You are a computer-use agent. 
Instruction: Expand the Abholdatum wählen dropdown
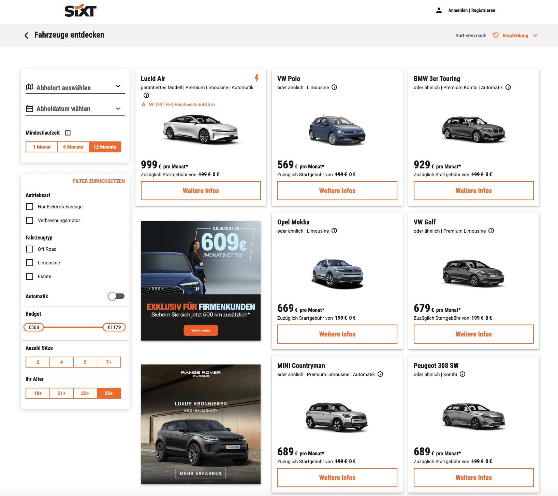(75, 109)
